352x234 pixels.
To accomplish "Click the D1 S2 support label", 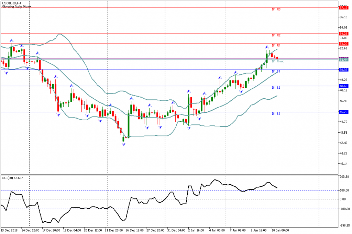I will click(x=276, y=88).
